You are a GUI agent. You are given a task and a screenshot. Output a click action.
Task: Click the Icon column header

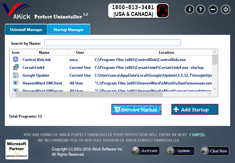tap(16, 52)
